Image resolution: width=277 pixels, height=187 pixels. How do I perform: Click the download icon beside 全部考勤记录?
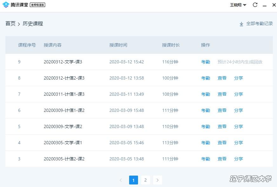tap(241, 24)
